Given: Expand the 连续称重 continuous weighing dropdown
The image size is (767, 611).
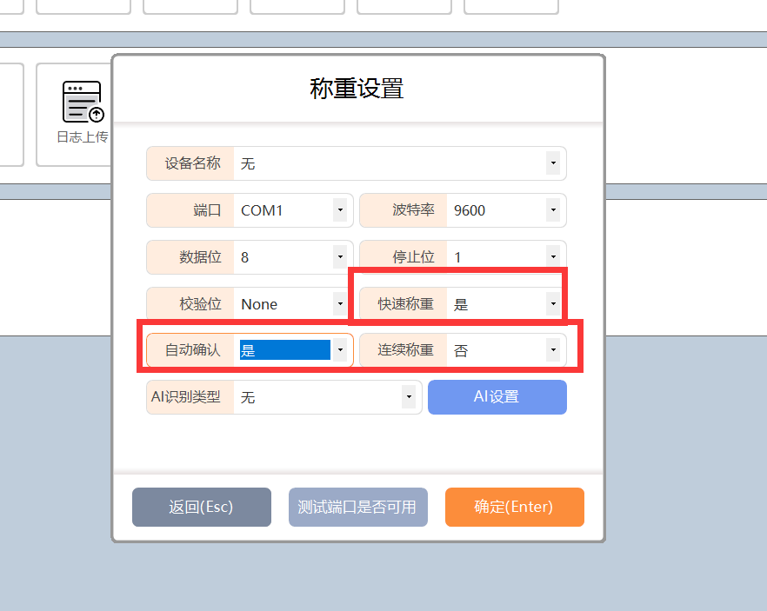Looking at the screenshot, I should point(553,350).
